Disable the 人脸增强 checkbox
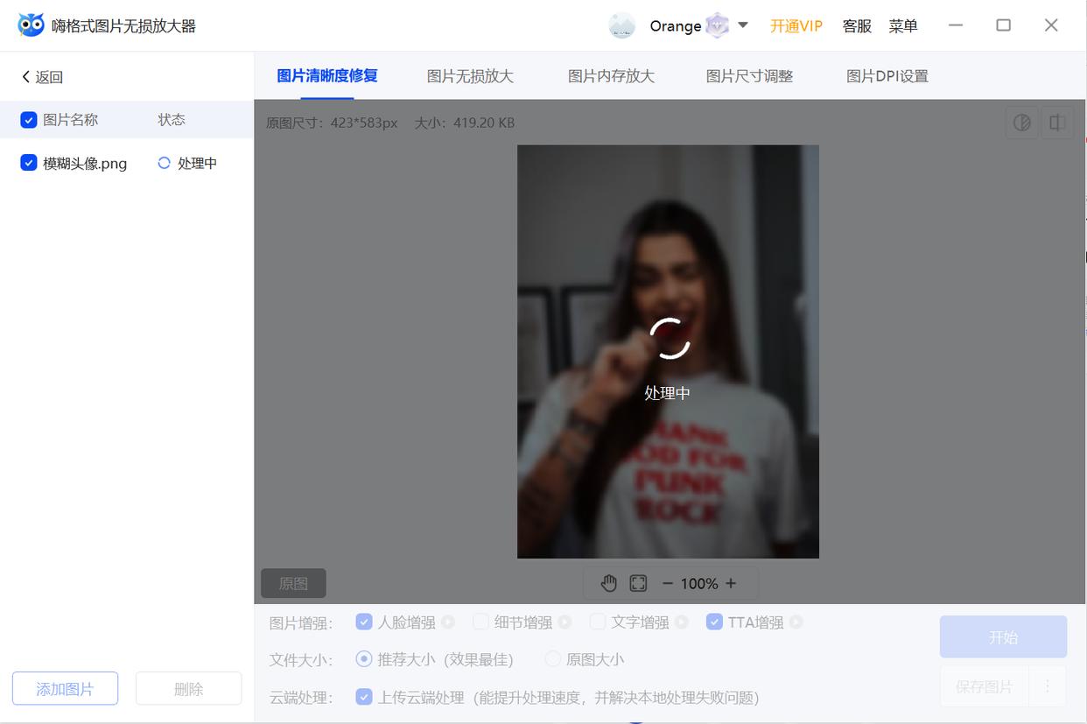The image size is (1087, 724). coord(364,622)
